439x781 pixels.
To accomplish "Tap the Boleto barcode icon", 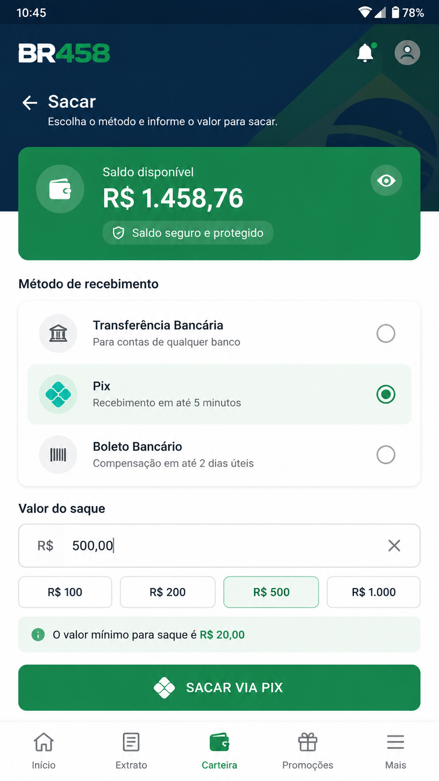I will [58, 454].
